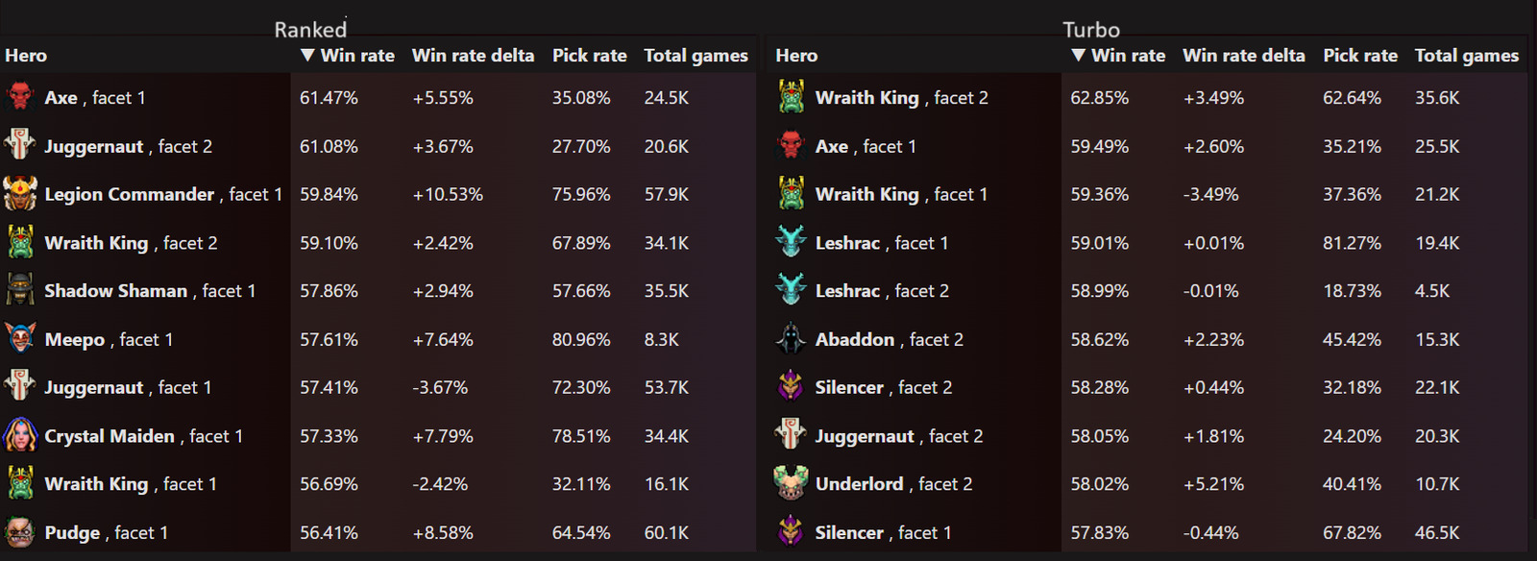Toggle the Win rate sort arrow in Turbo
Image resolution: width=1537 pixels, height=561 pixels.
pyautogui.click(x=1076, y=55)
